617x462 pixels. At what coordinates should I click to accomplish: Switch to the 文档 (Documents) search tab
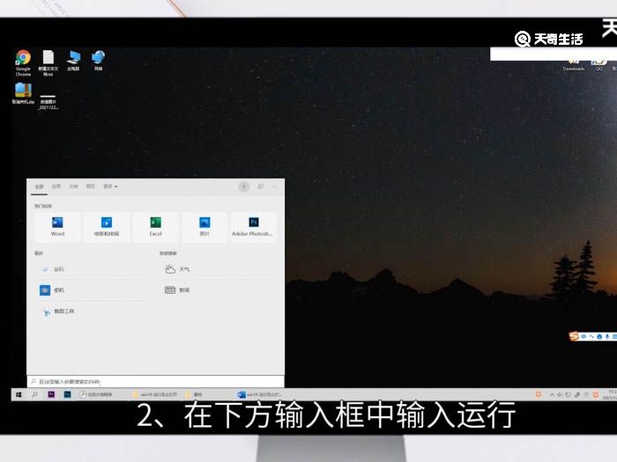73,187
